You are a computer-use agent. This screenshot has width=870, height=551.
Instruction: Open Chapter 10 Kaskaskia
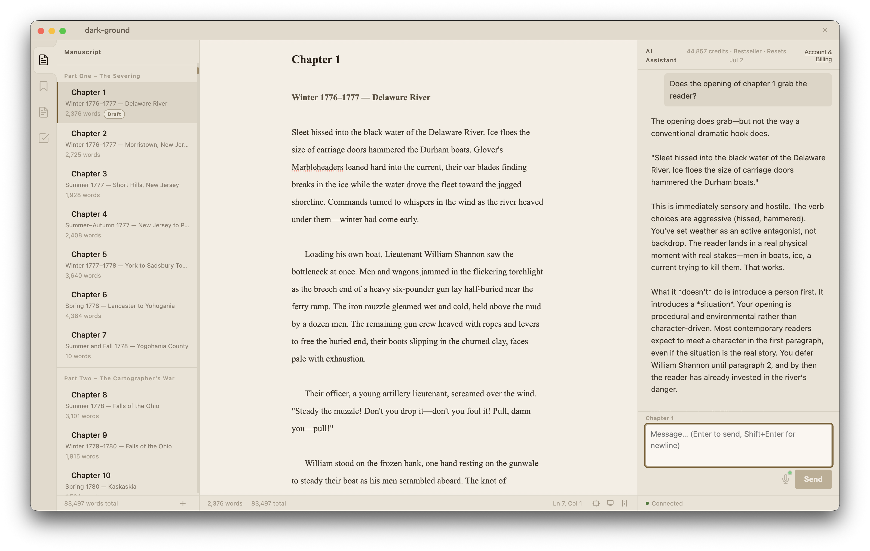tap(127, 480)
